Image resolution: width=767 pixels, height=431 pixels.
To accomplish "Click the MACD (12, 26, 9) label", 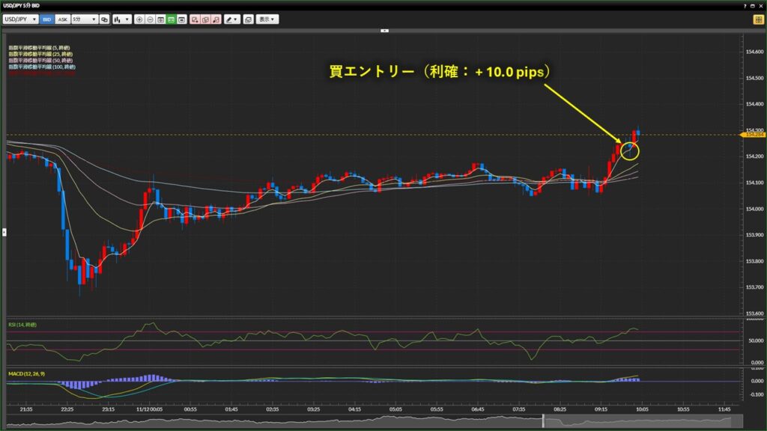I will pos(25,372).
